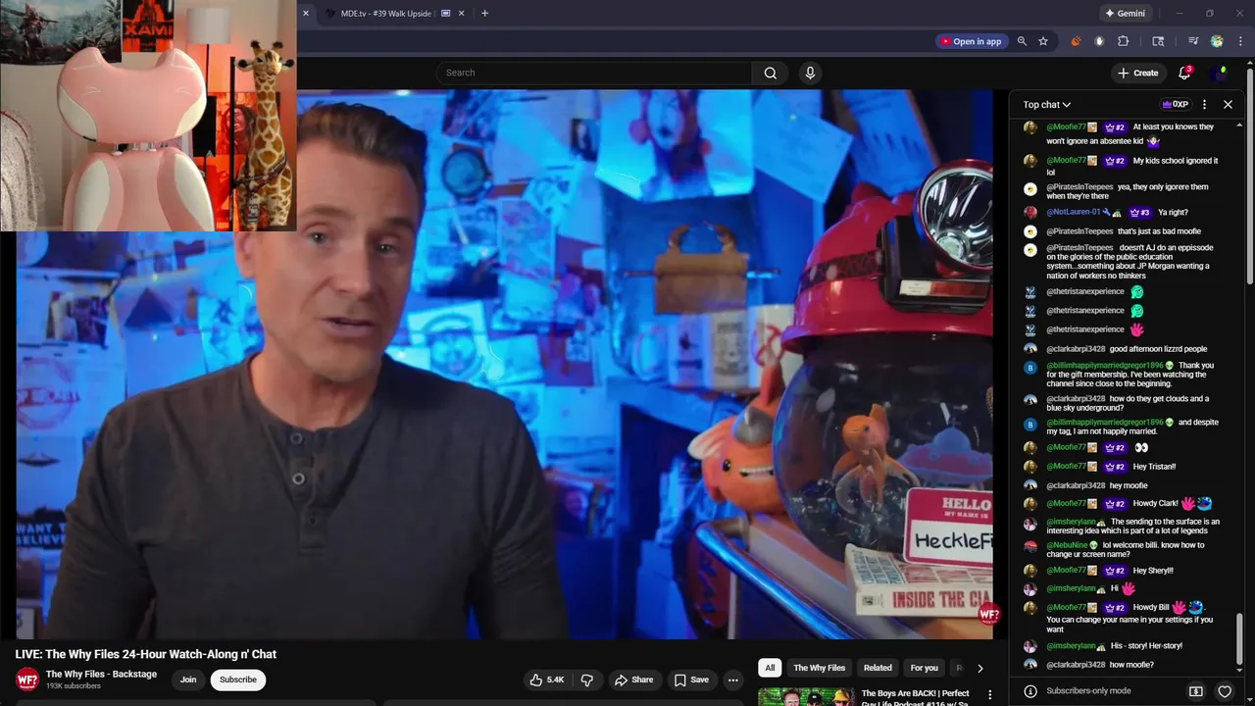Join The Why Files - Backstage channel
This screenshot has height=706, width=1255.
pos(188,680)
